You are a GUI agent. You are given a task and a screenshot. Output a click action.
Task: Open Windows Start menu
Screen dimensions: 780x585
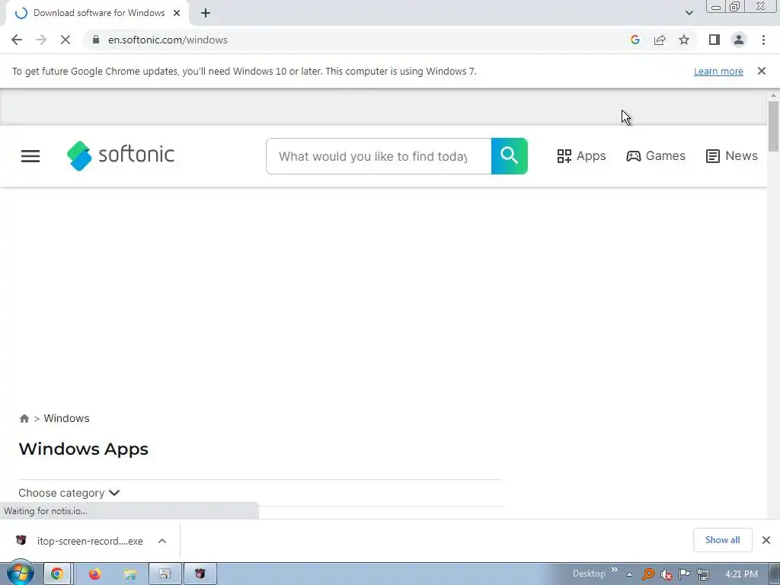click(20, 574)
